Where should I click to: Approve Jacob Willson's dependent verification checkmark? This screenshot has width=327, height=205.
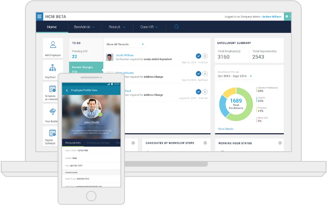pos(199,56)
